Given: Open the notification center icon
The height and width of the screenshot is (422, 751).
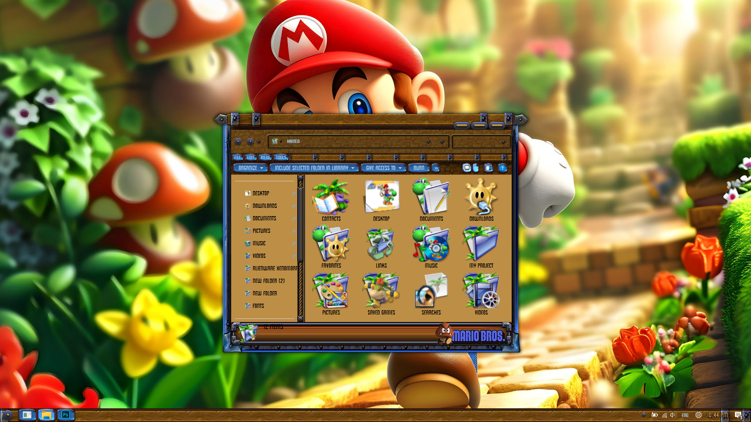Looking at the screenshot, I should (x=738, y=415).
